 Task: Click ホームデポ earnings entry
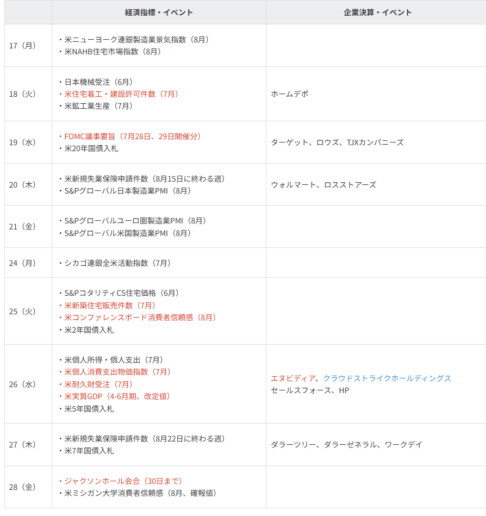pyautogui.click(x=290, y=94)
